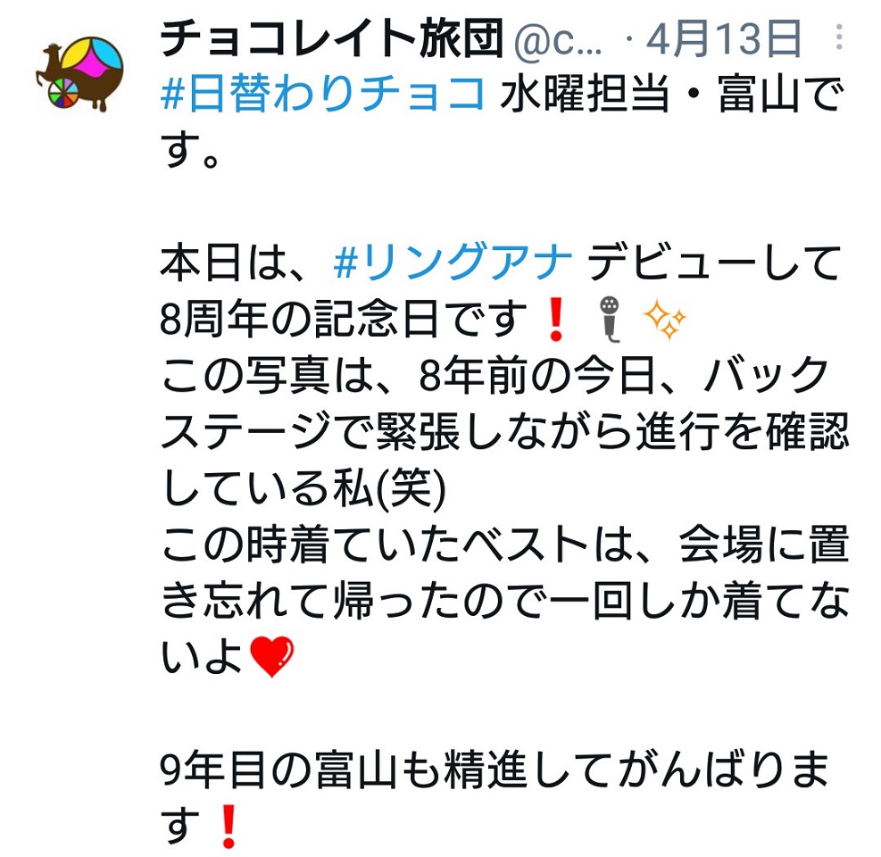The image size is (881, 857).
Task: Click the デビューして text
Action: point(713,262)
